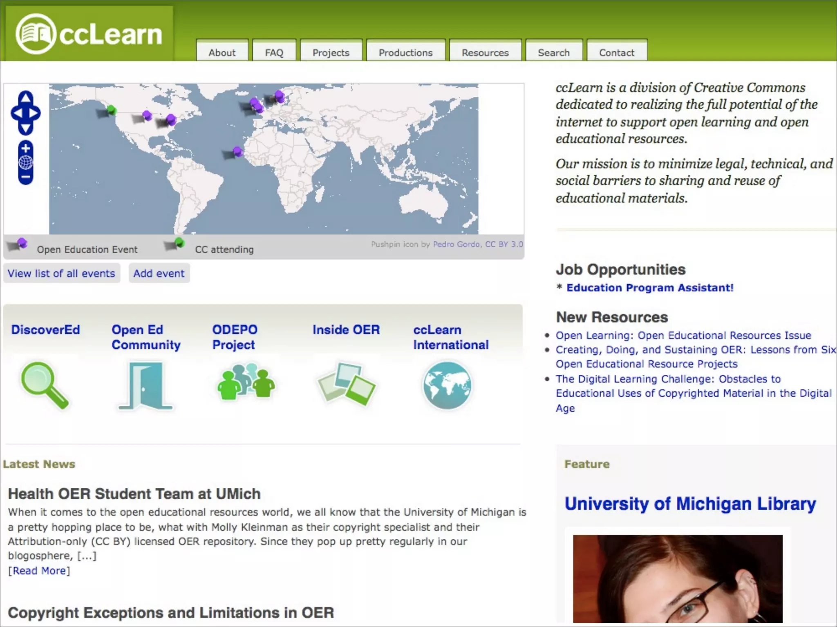Open Read More link for Health OER
The width and height of the screenshot is (837, 627).
coord(39,571)
